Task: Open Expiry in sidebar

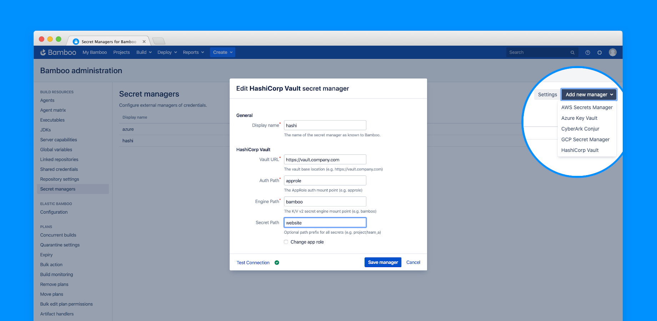Action: [x=46, y=255]
